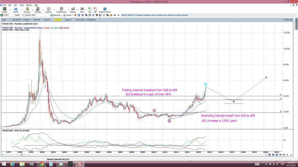This screenshot has width=298, height=167.
Task: Open Google Chrome from the taskbar
Action: (41, 164)
